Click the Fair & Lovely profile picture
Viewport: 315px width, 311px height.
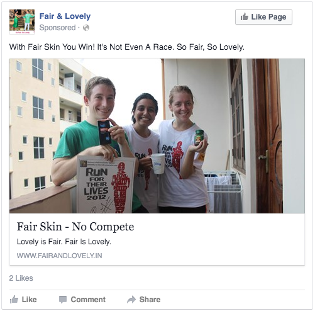[22, 22]
